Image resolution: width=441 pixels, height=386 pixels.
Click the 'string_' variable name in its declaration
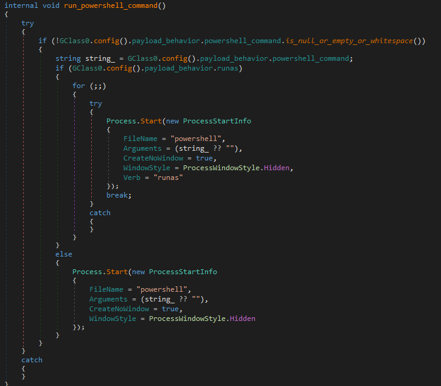[100, 58]
